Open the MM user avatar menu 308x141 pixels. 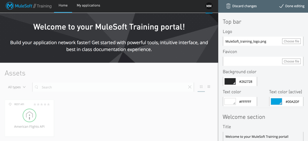[209, 6]
